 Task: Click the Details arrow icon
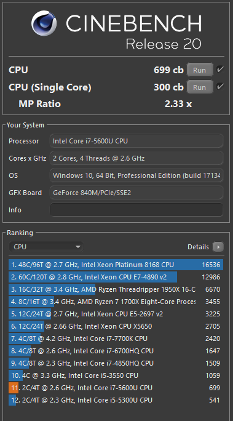click(218, 247)
